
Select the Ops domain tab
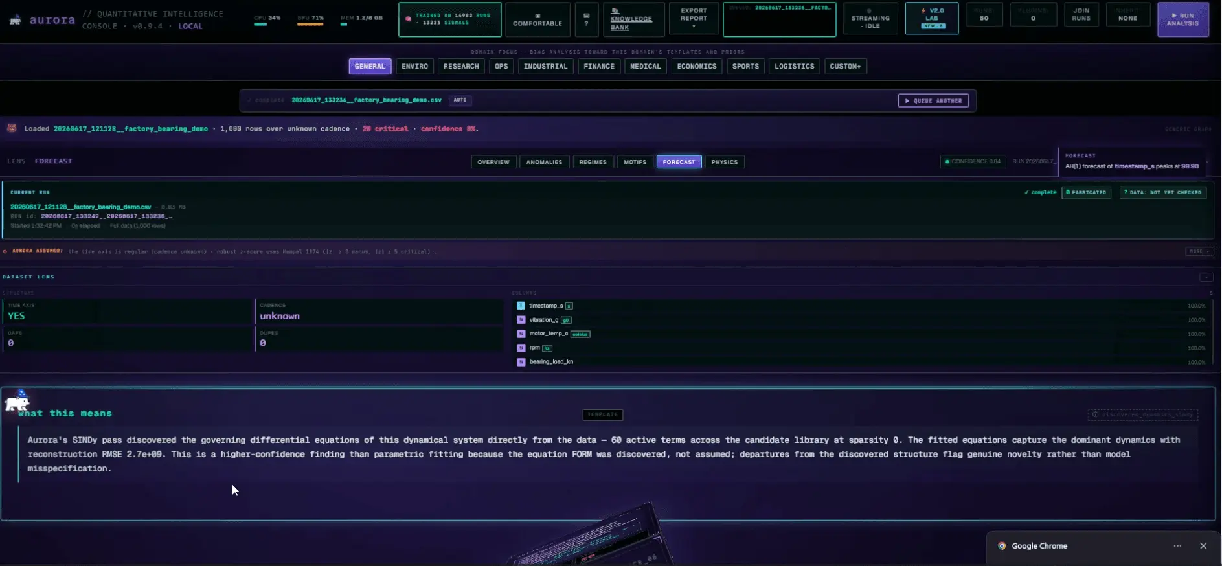(501, 66)
